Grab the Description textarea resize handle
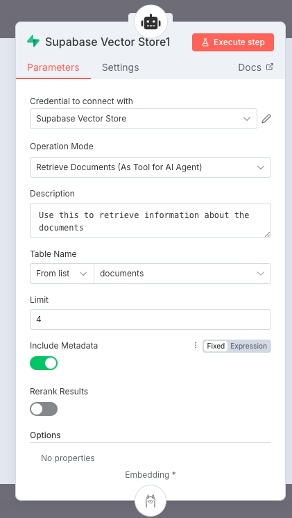This screenshot has height=518, width=292. tap(267, 234)
